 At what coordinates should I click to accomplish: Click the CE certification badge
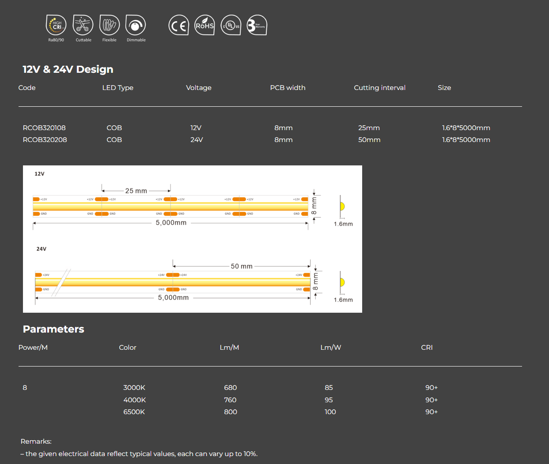click(178, 26)
